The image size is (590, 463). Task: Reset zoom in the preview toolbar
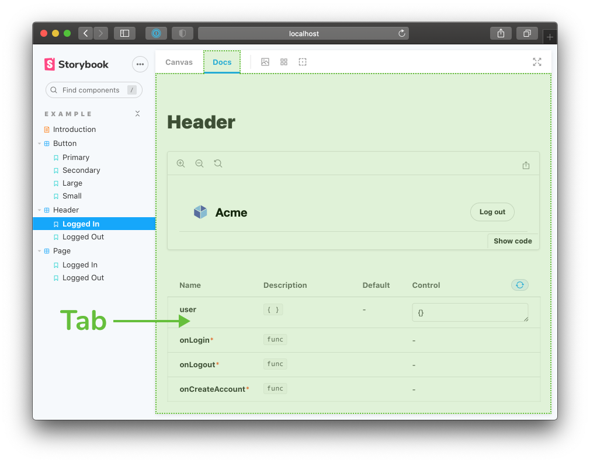click(x=218, y=163)
